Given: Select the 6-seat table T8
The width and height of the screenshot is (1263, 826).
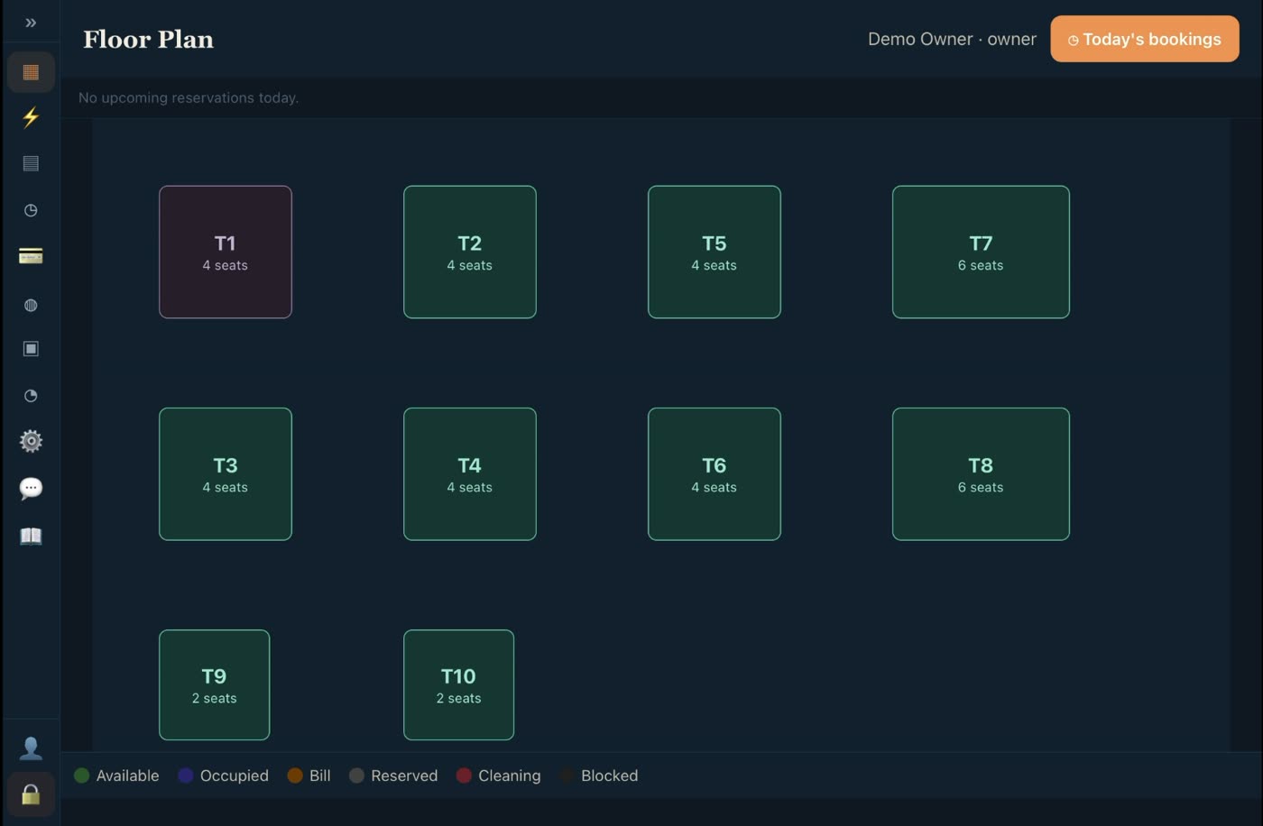Looking at the screenshot, I should click(981, 473).
